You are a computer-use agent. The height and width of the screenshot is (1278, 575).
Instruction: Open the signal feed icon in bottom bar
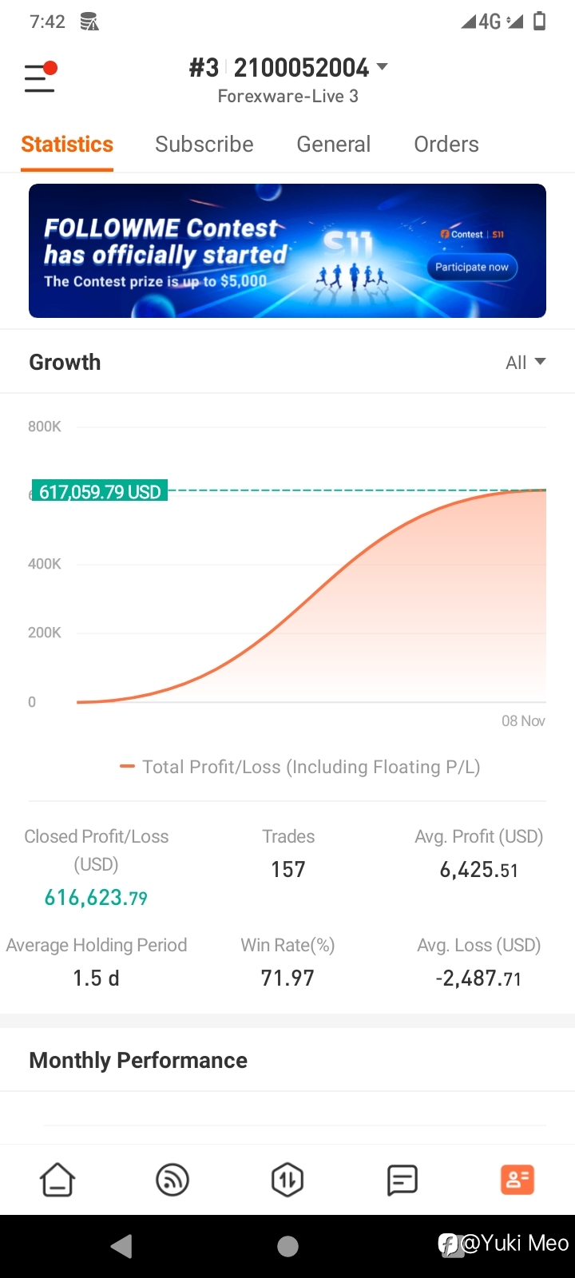pos(172,1180)
